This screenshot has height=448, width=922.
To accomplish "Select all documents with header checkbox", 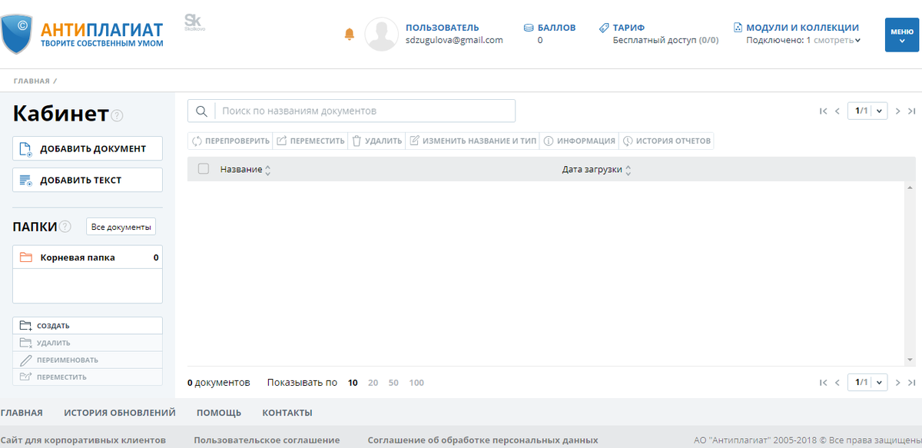I will [203, 168].
